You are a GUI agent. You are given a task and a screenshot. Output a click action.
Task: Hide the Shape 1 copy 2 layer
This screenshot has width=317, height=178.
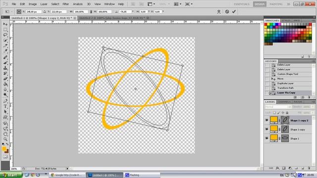pos(267,120)
